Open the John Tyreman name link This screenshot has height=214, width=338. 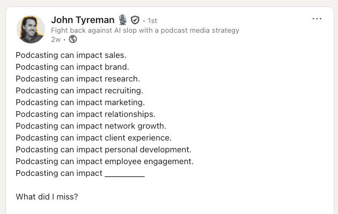coord(83,20)
